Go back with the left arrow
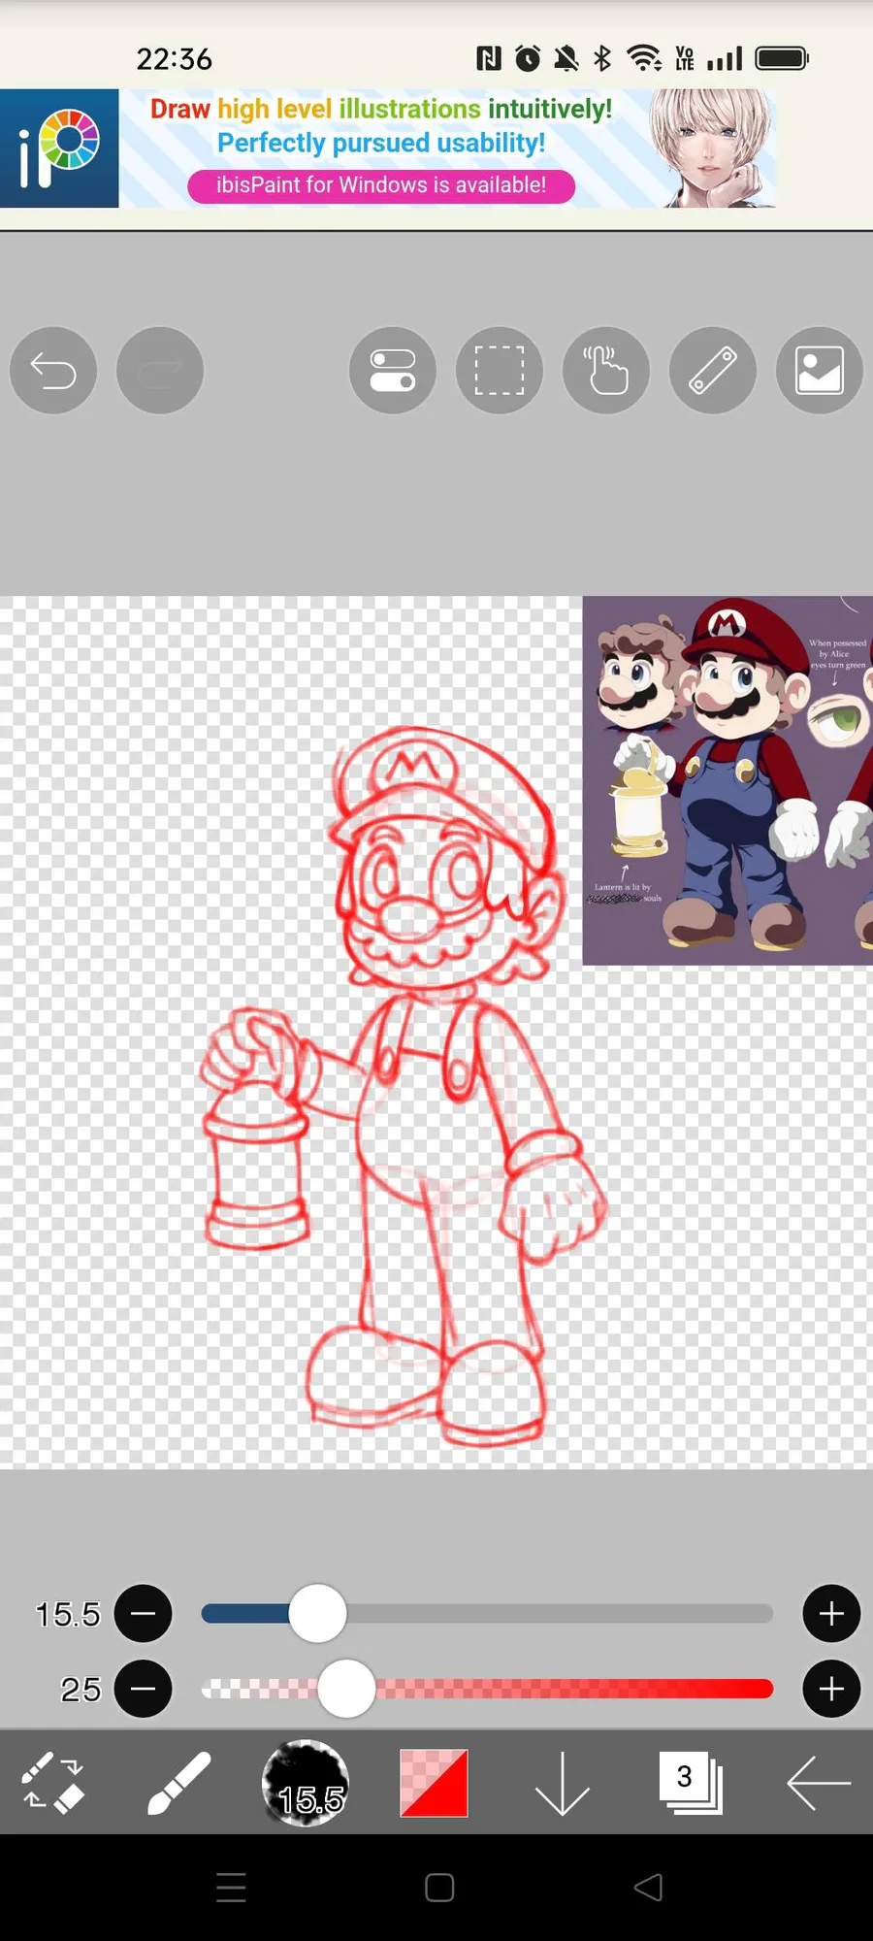Image resolution: width=873 pixels, height=1941 pixels. [x=819, y=1783]
